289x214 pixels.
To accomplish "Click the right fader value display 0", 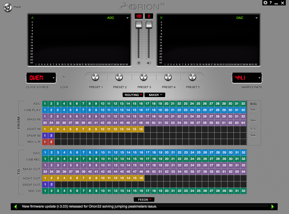I will point(149,16).
